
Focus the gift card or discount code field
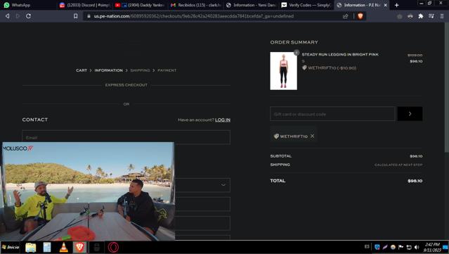[332, 114]
